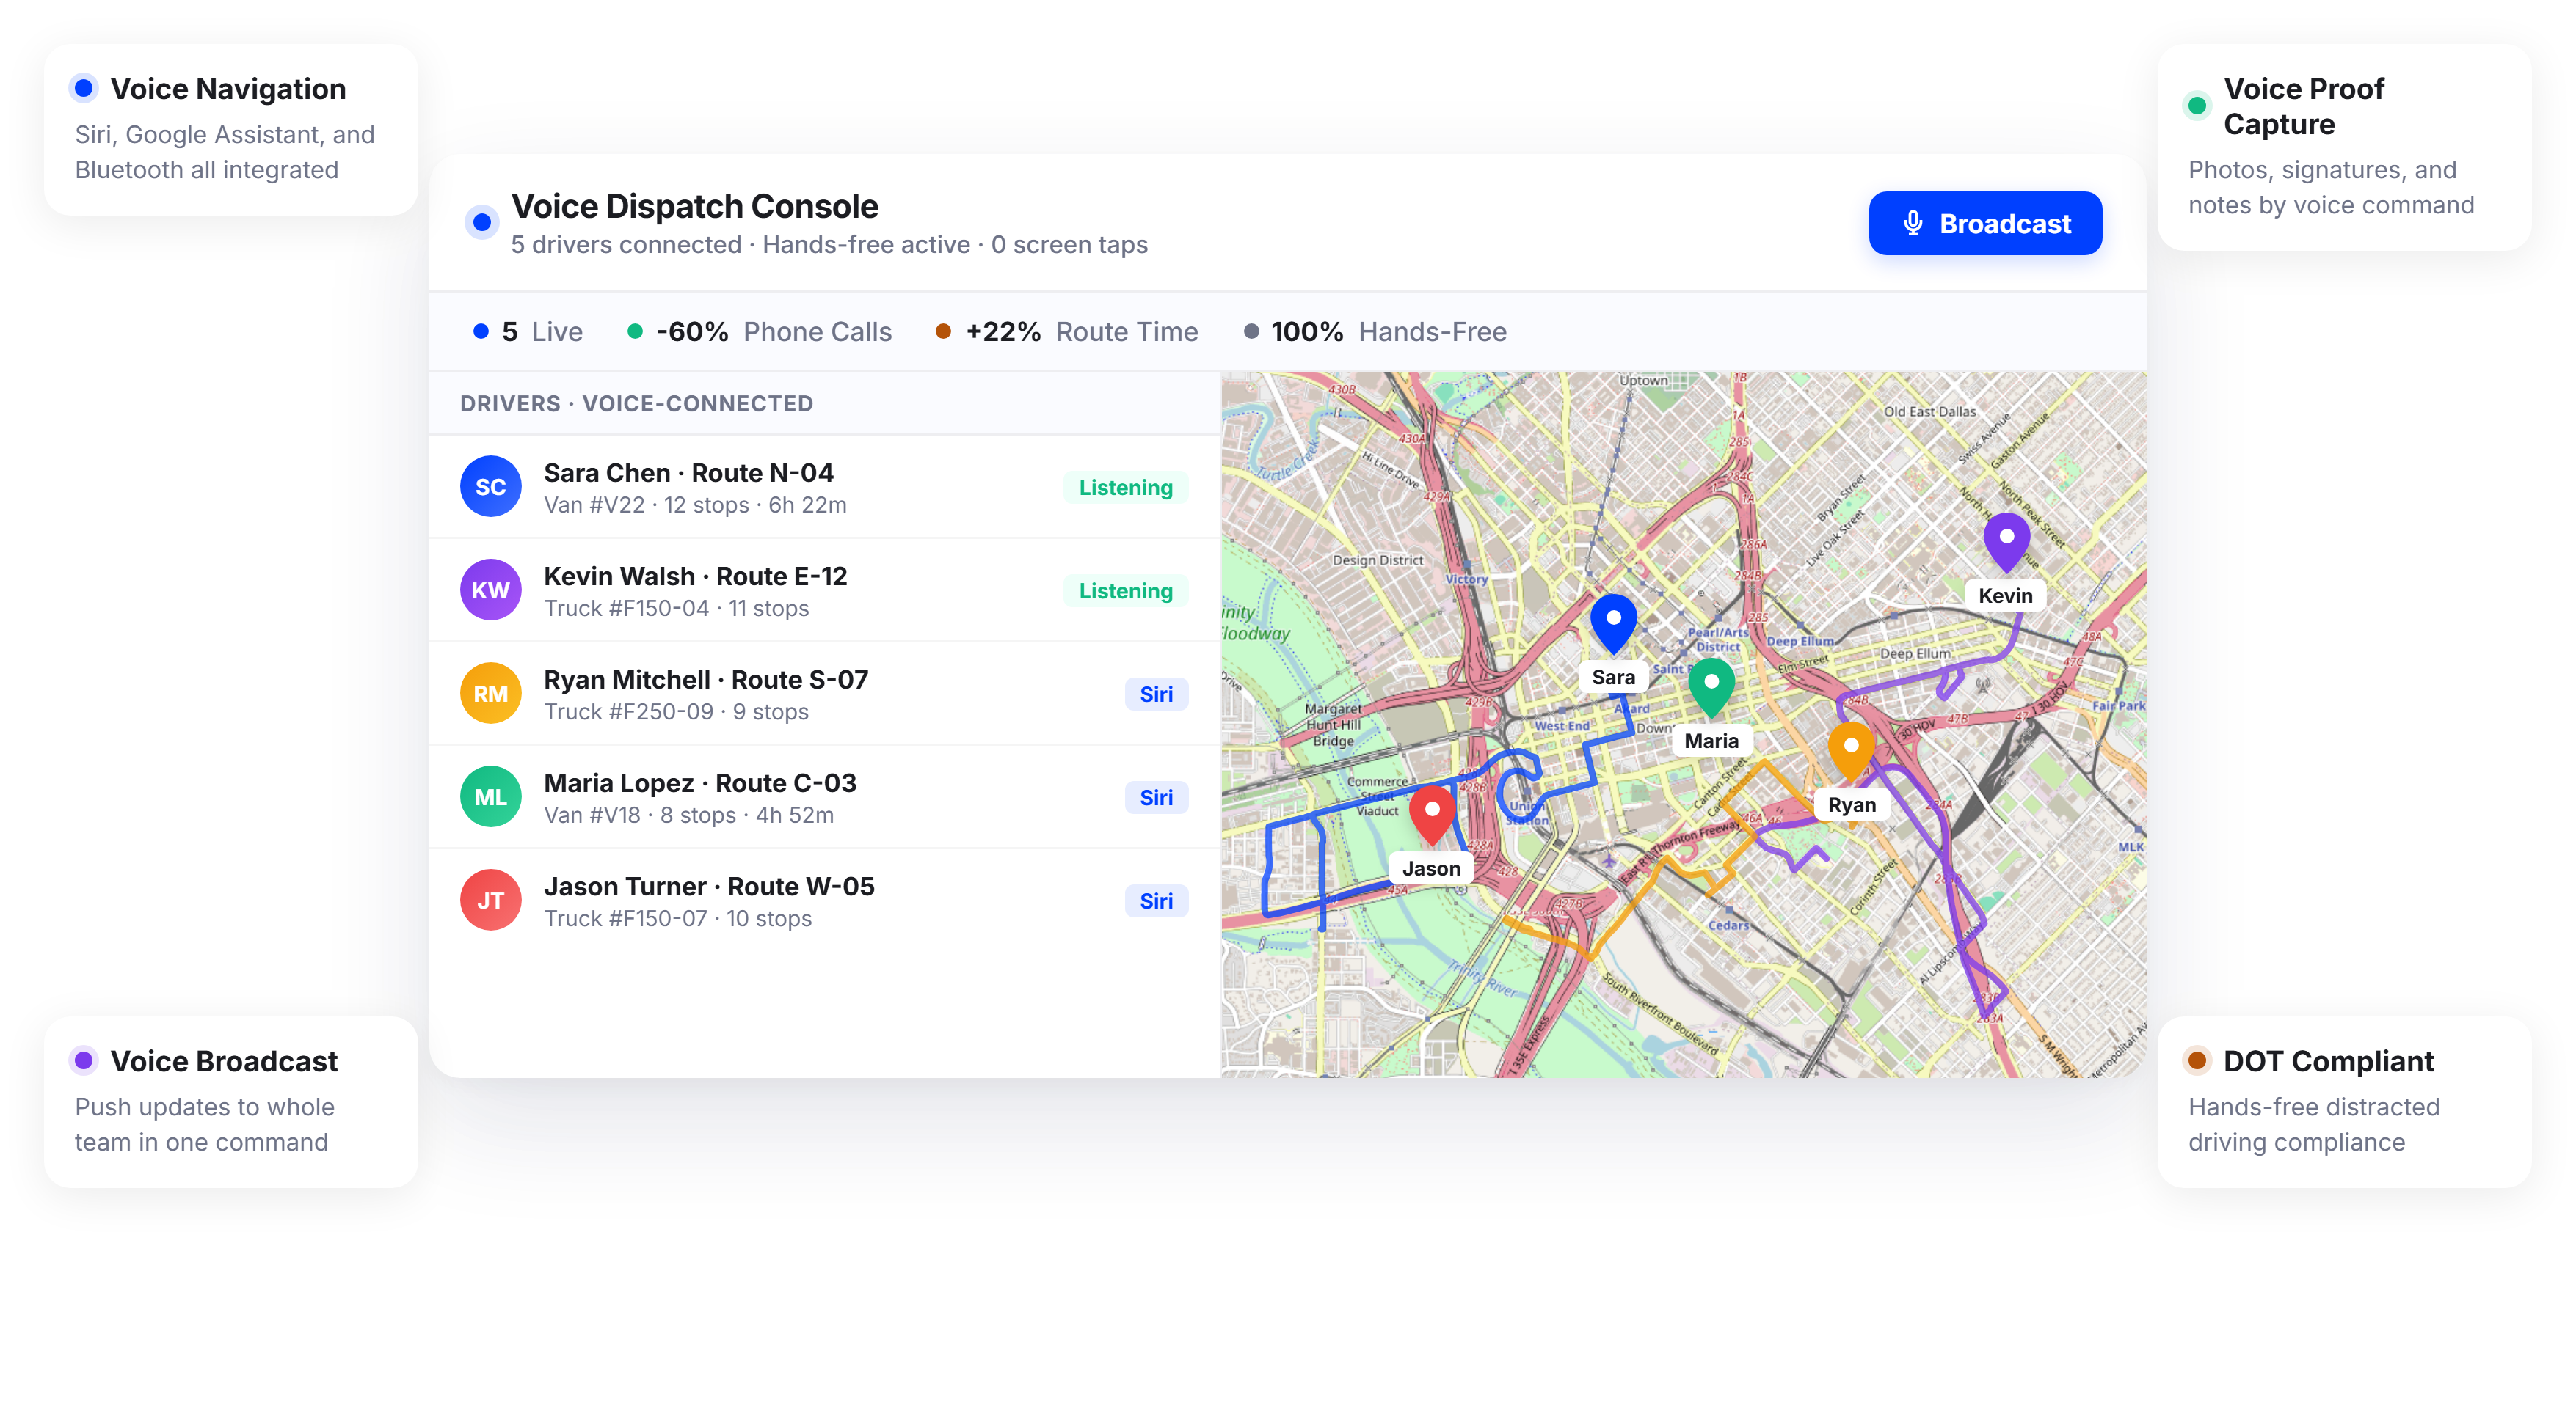Click the Kevin label on the map

point(2005,595)
